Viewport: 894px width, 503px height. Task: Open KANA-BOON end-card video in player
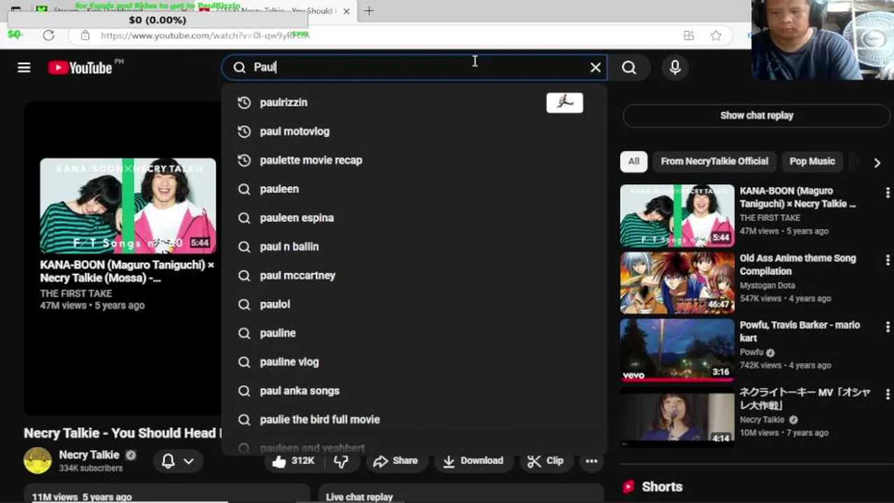coord(128,206)
